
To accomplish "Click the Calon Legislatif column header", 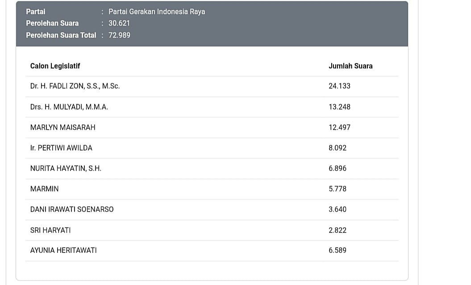I will pos(55,66).
